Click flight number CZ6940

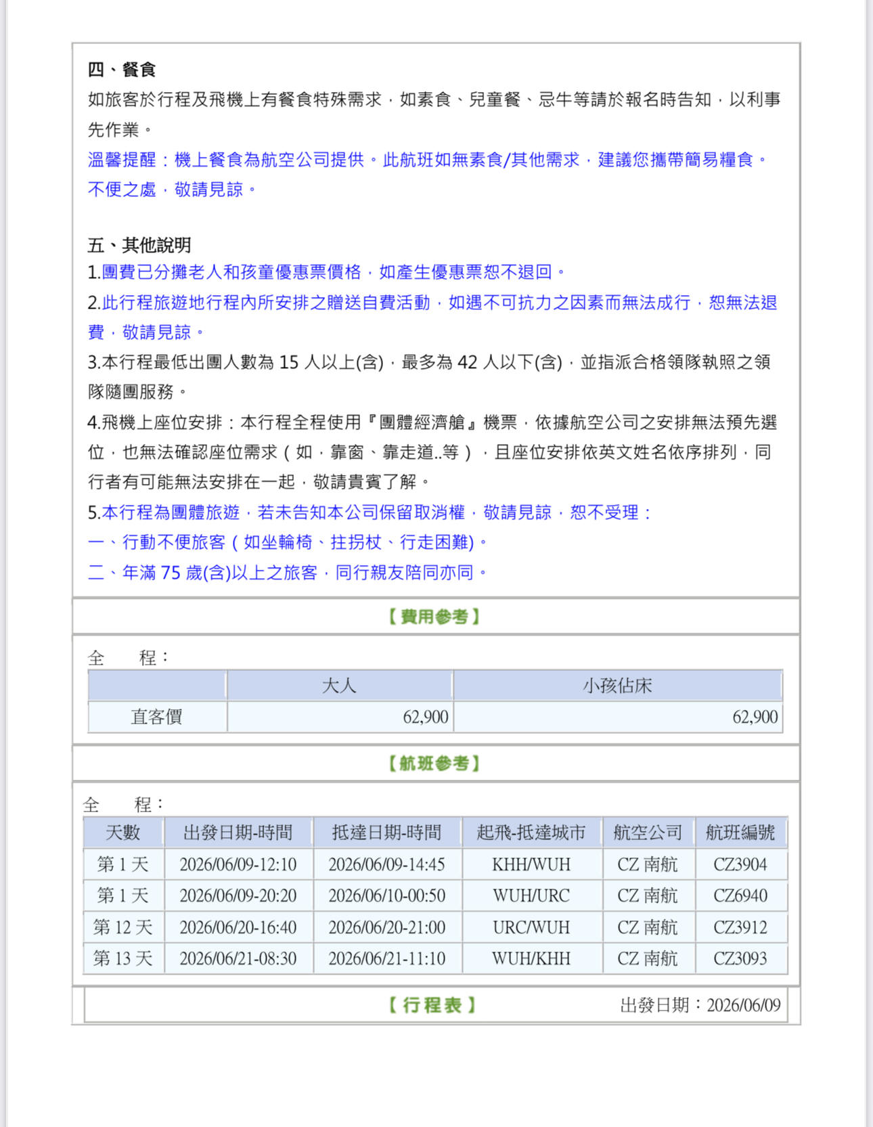pos(740,896)
